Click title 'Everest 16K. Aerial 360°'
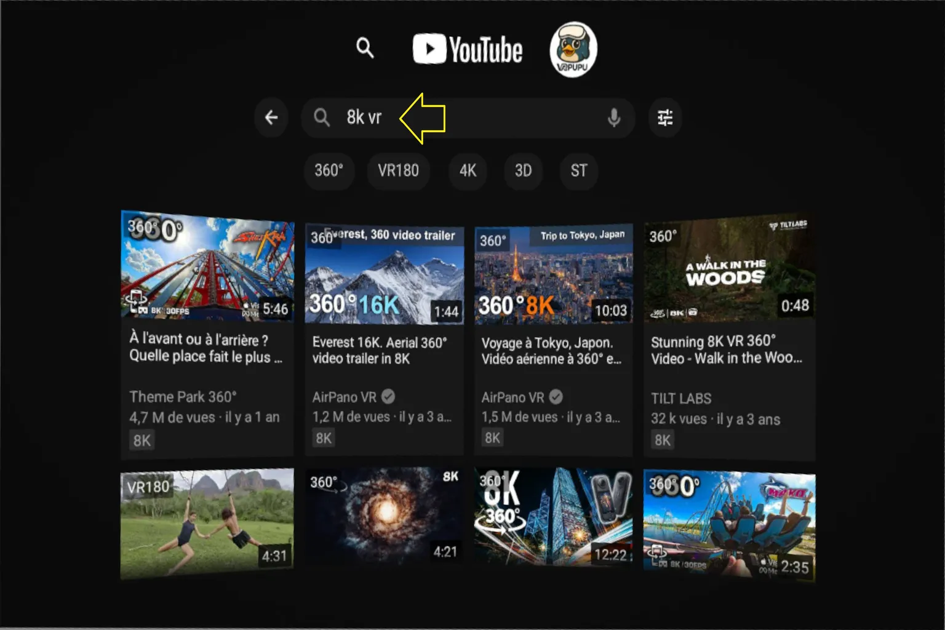945x630 pixels. click(380, 343)
